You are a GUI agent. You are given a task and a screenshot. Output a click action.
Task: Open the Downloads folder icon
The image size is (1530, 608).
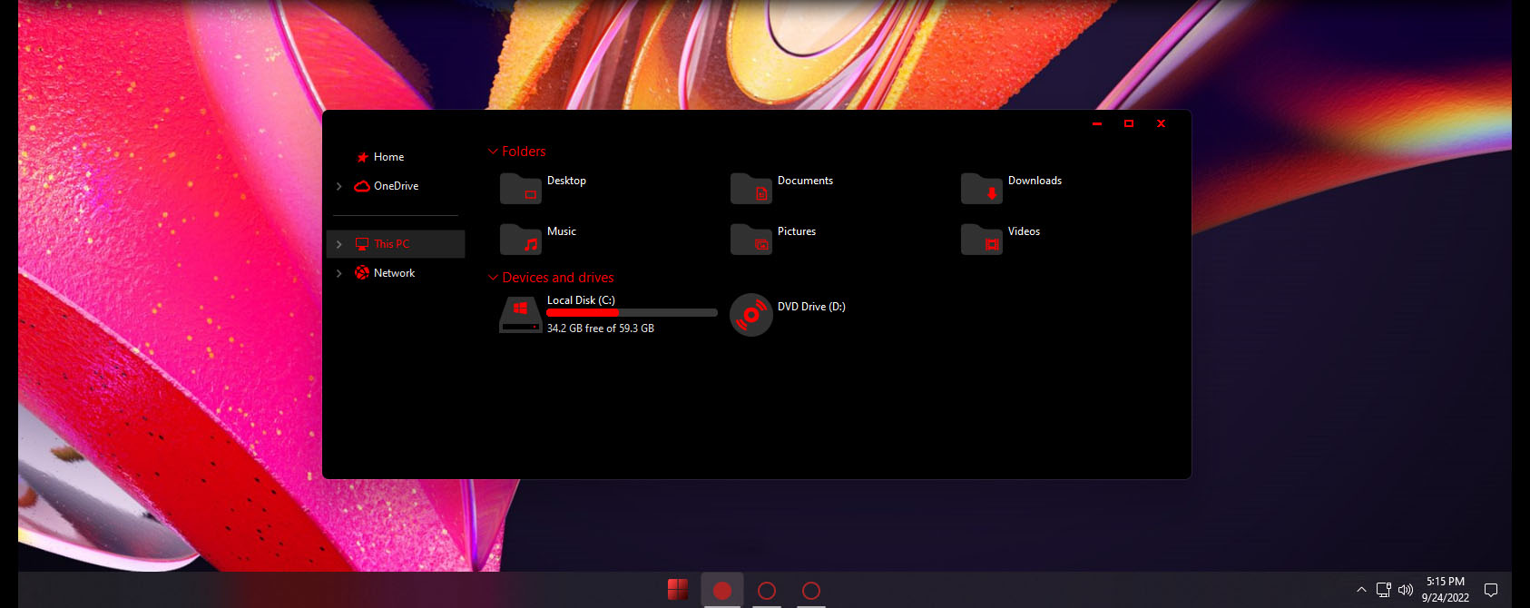pyautogui.click(x=982, y=188)
